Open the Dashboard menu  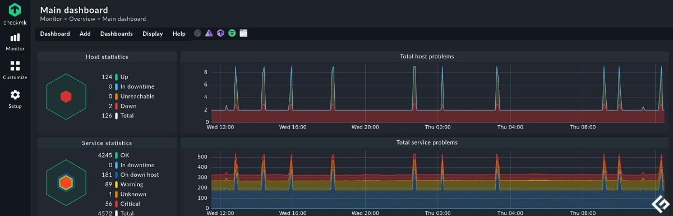(x=55, y=34)
